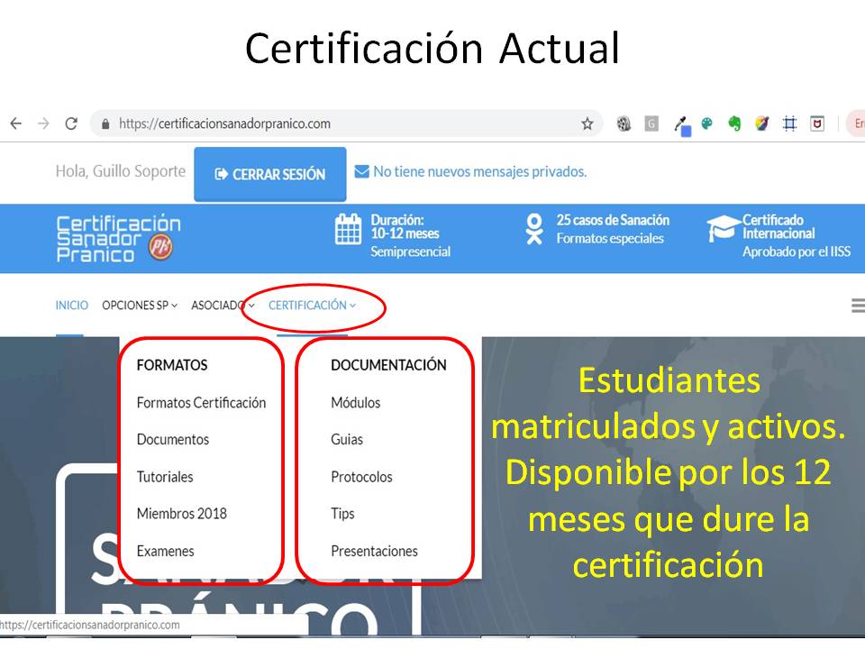Expand the ASOCIADO dropdown menu

click(x=222, y=306)
